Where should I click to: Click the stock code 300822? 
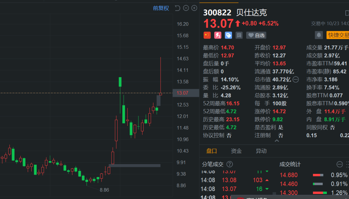tap(217, 12)
